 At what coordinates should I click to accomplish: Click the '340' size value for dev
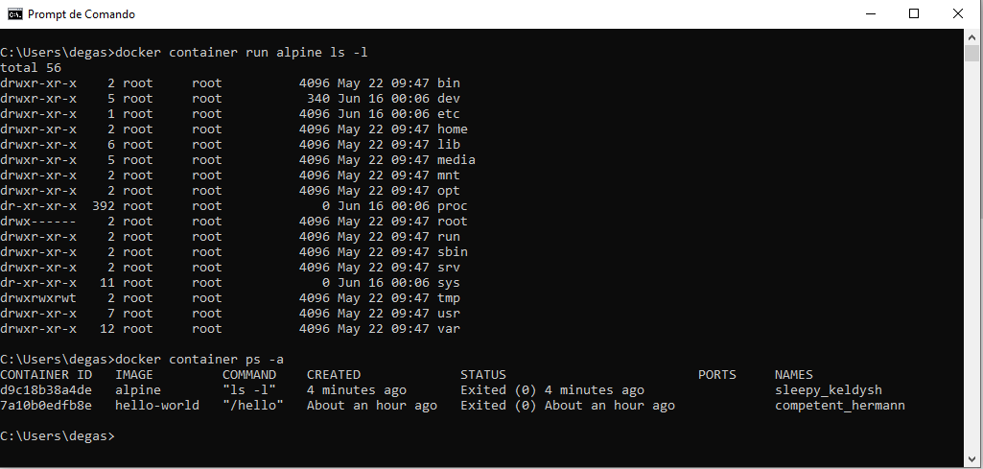pyautogui.click(x=318, y=99)
